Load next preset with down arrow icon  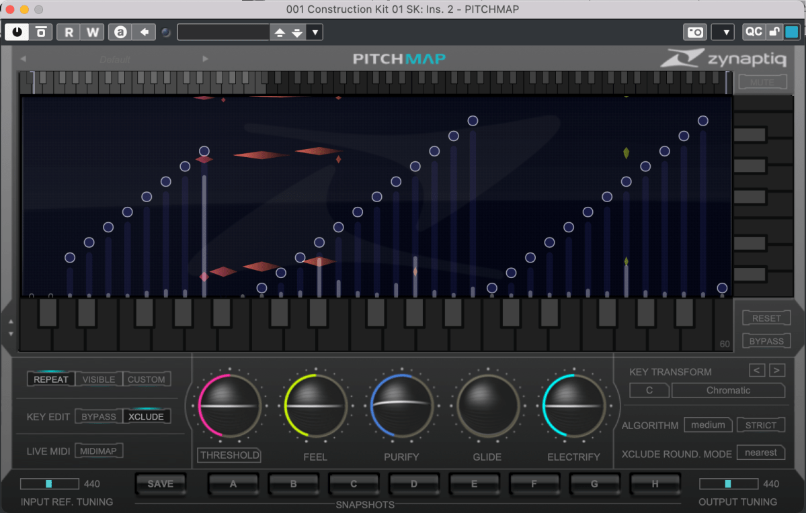[296, 32]
